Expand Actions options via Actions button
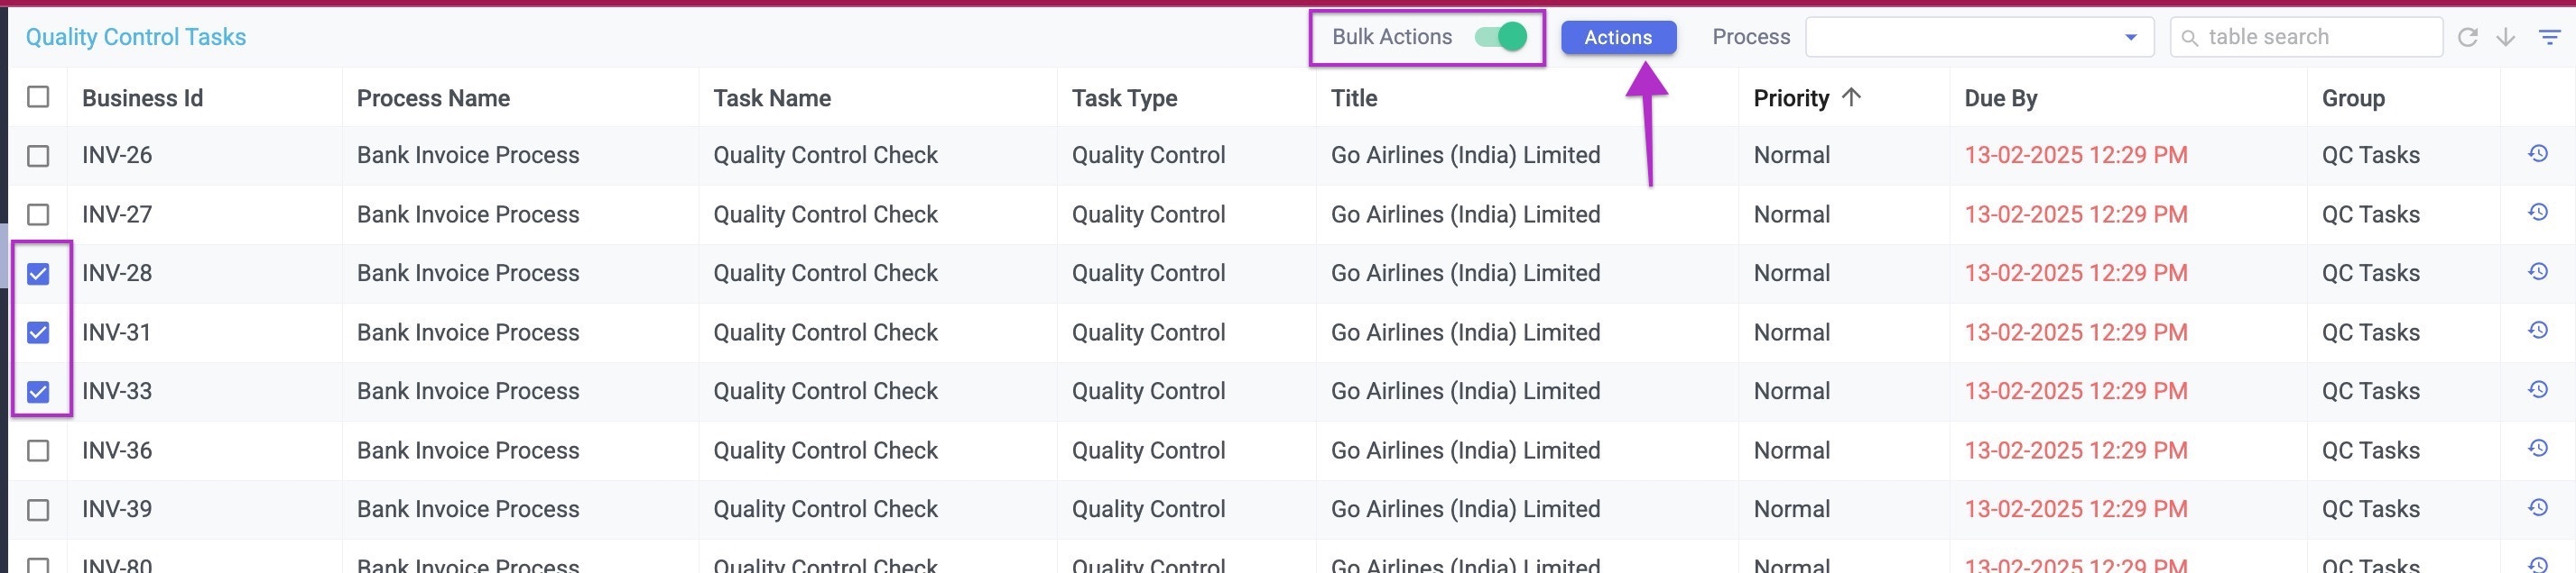This screenshot has width=2576, height=573. click(x=1618, y=37)
